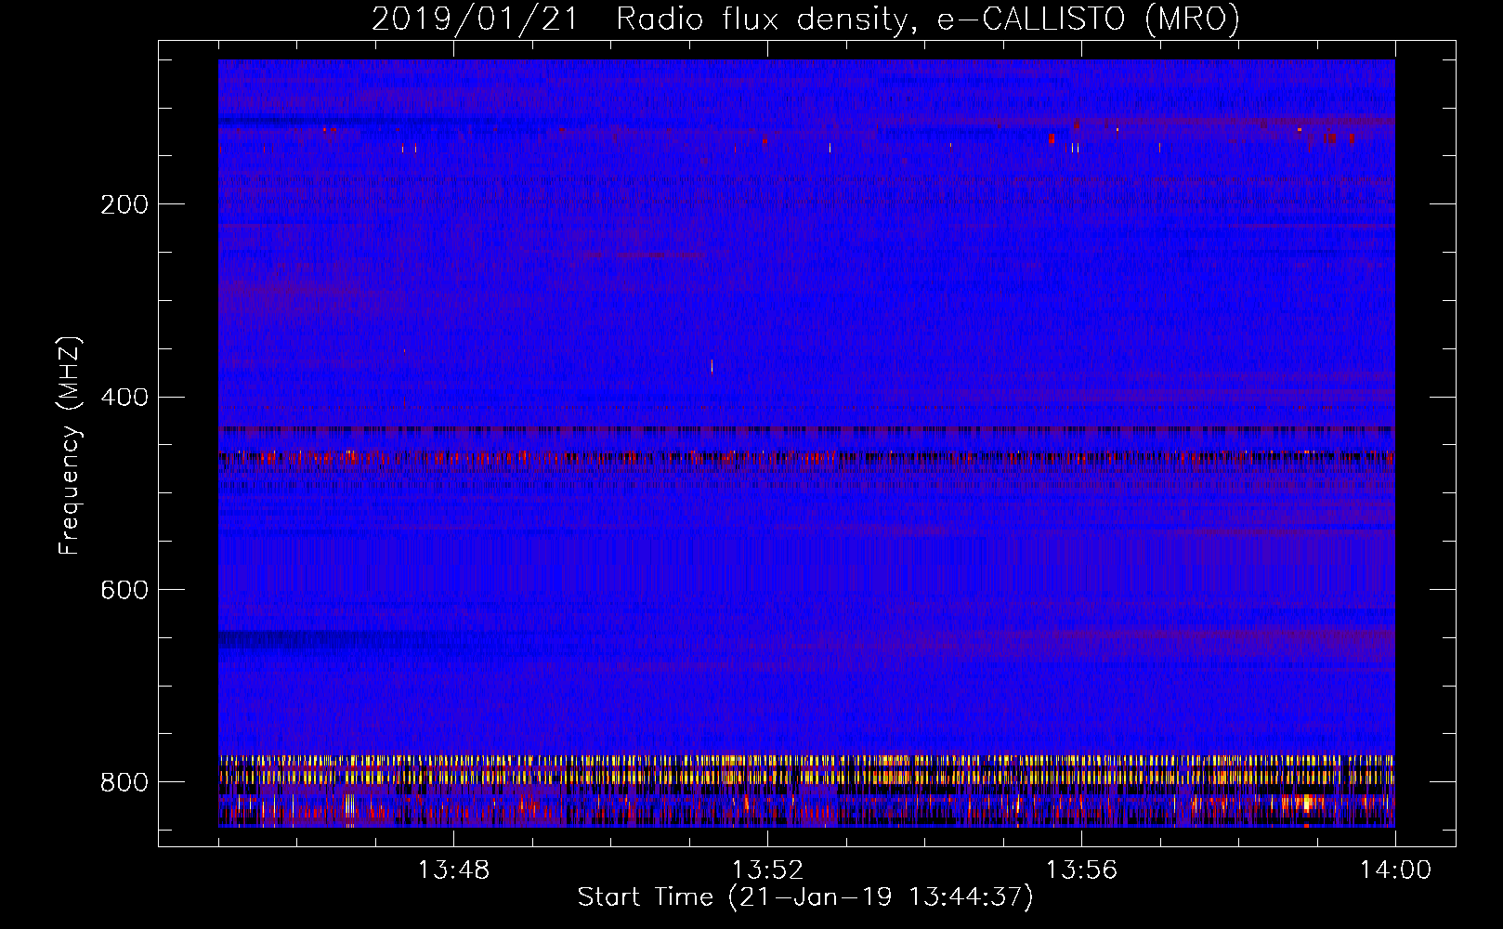Click the 13:52 time tick label
Screen dimensions: 1503x929
click(767, 870)
